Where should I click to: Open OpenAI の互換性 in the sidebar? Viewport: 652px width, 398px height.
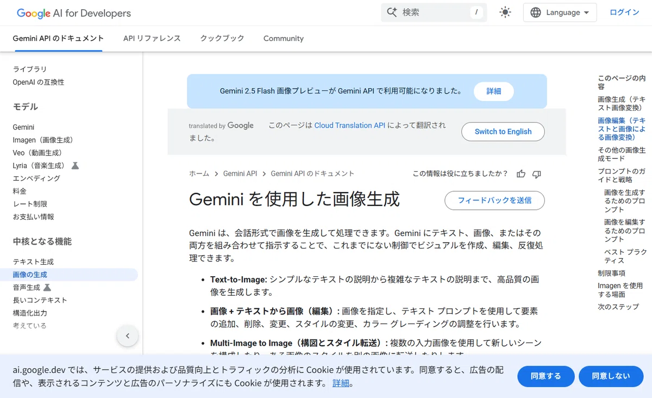[39, 82]
